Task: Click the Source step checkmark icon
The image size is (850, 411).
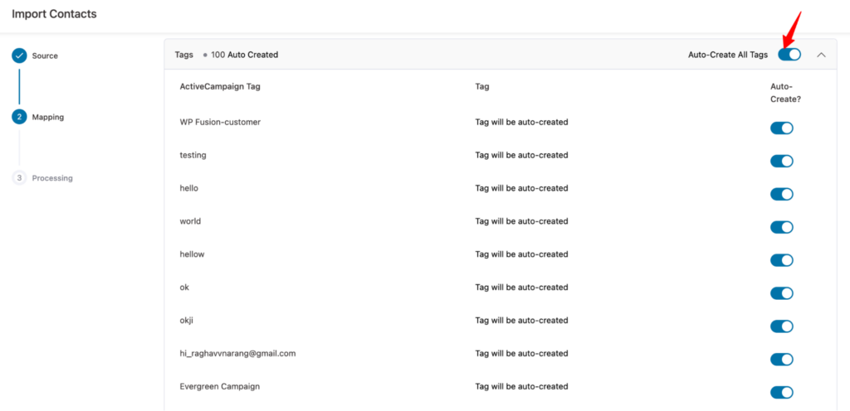Action: coord(19,56)
